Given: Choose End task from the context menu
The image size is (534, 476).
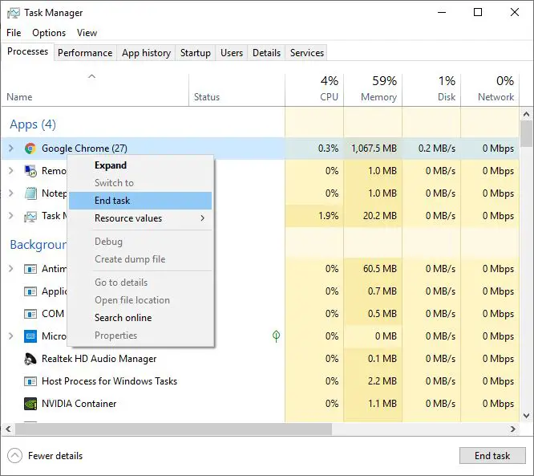Looking at the screenshot, I should click(x=112, y=201).
